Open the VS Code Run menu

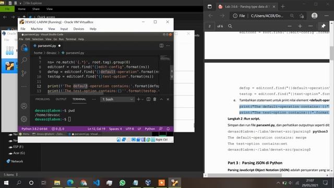coord(61,39)
